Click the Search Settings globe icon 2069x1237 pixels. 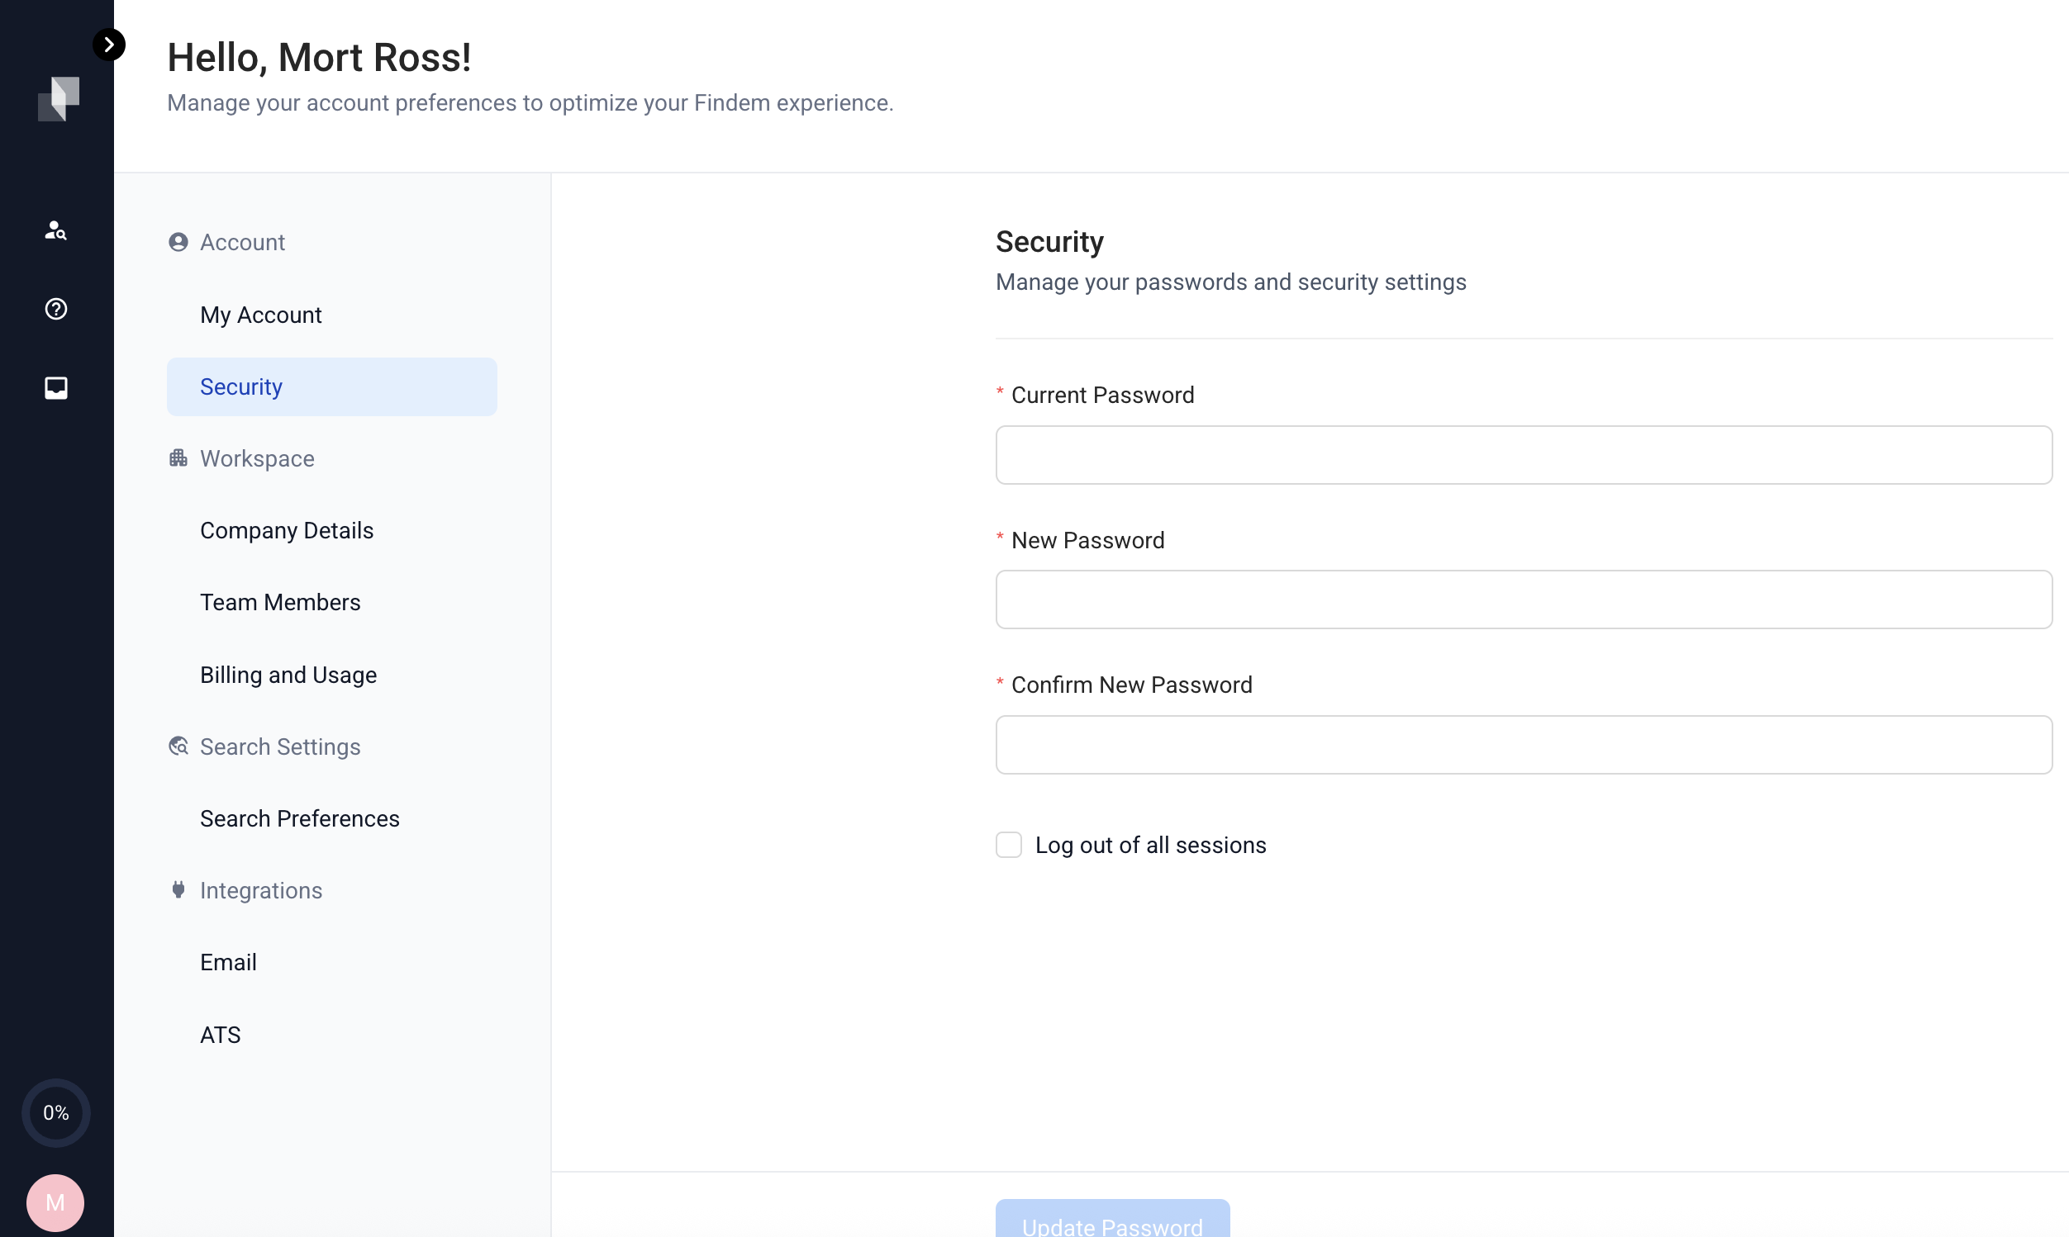178,746
